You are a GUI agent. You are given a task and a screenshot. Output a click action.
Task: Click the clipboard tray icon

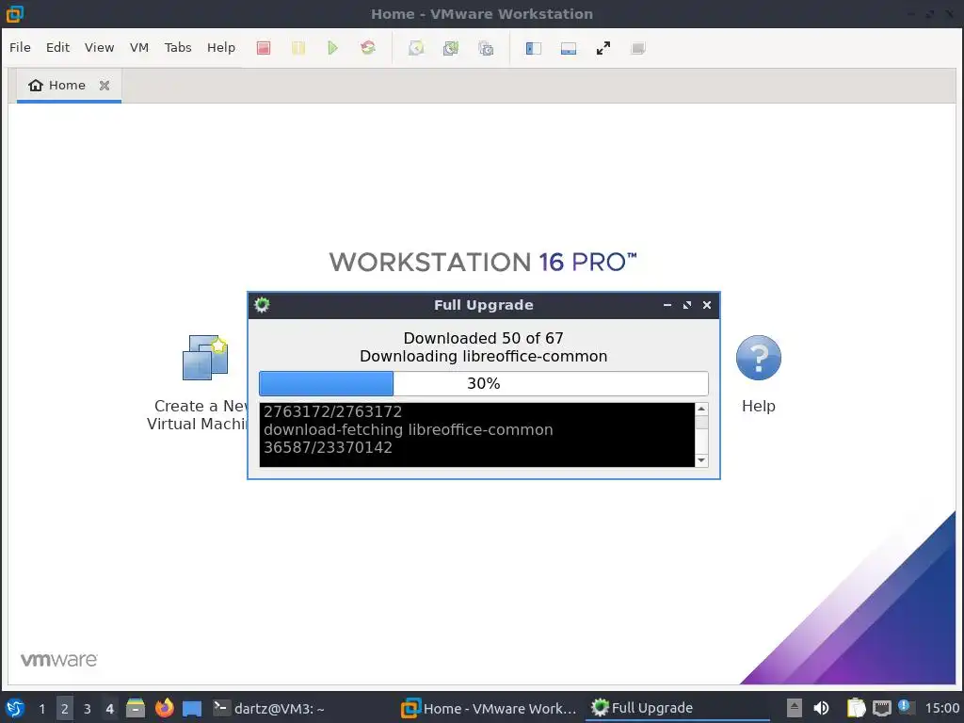click(856, 708)
